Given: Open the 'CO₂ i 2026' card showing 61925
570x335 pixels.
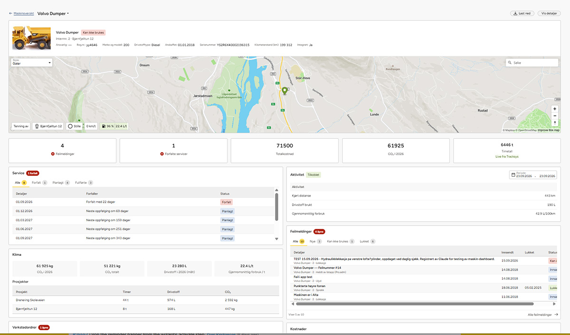Looking at the screenshot, I should [x=396, y=151].
